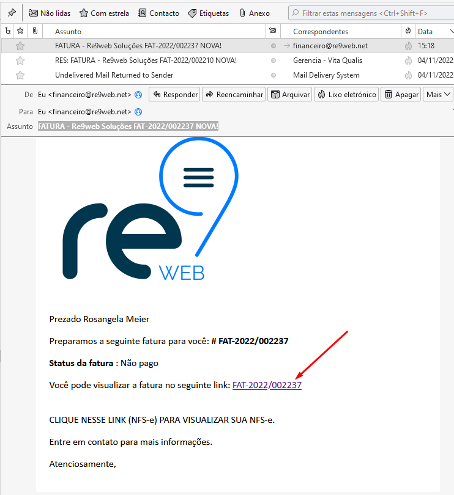Click the junk status column header icon

[x=408, y=31]
